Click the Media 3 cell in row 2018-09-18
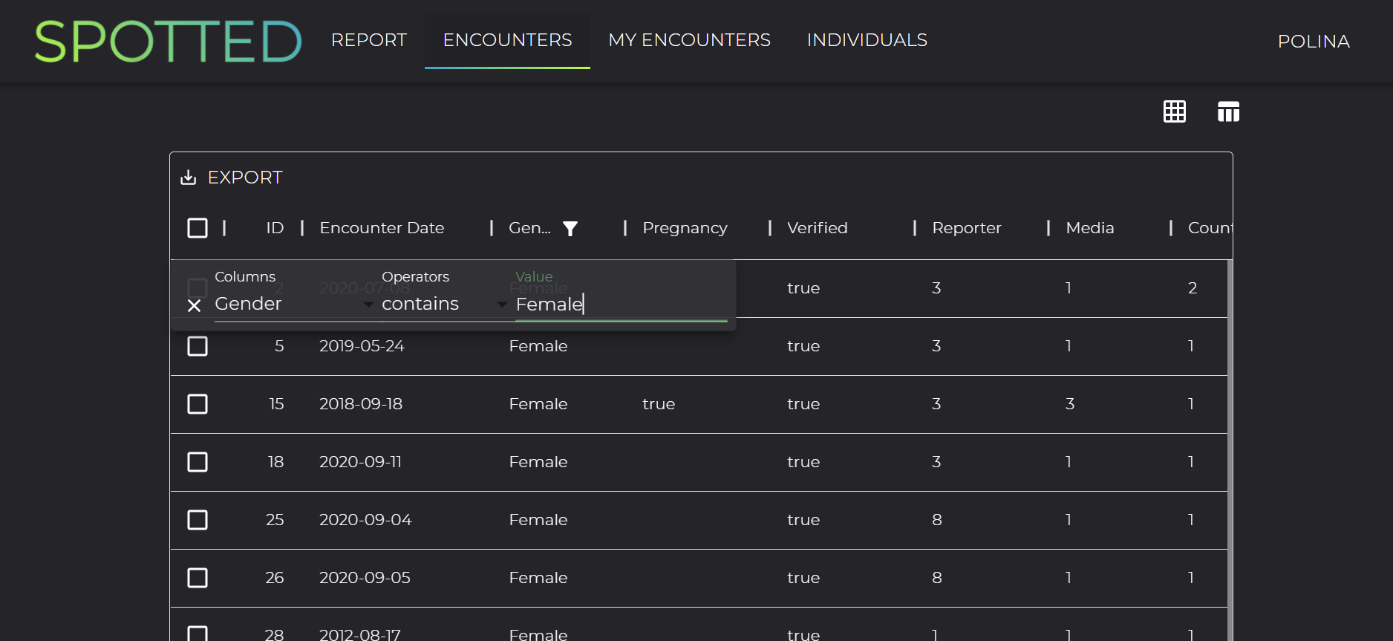 pyautogui.click(x=1070, y=404)
